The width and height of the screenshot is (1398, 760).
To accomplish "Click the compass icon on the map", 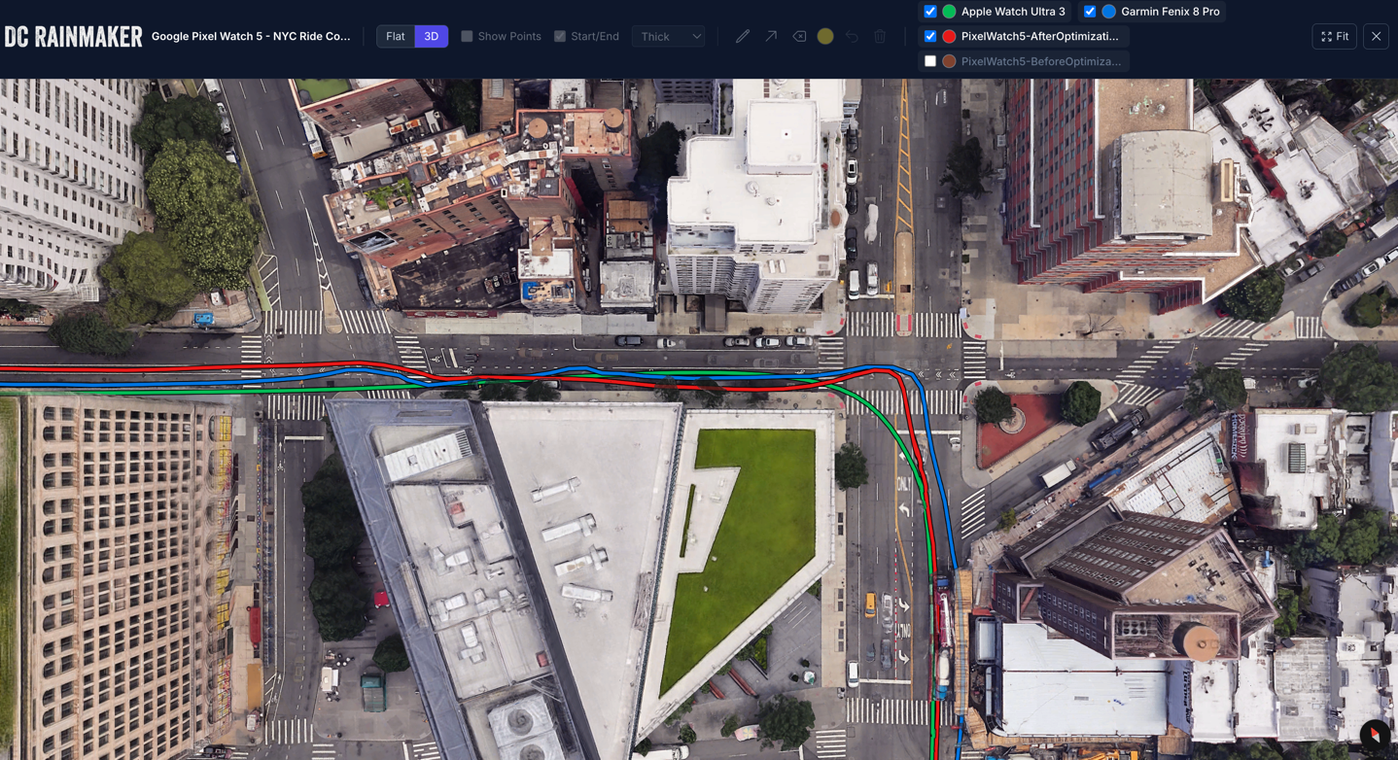I will point(1375,736).
